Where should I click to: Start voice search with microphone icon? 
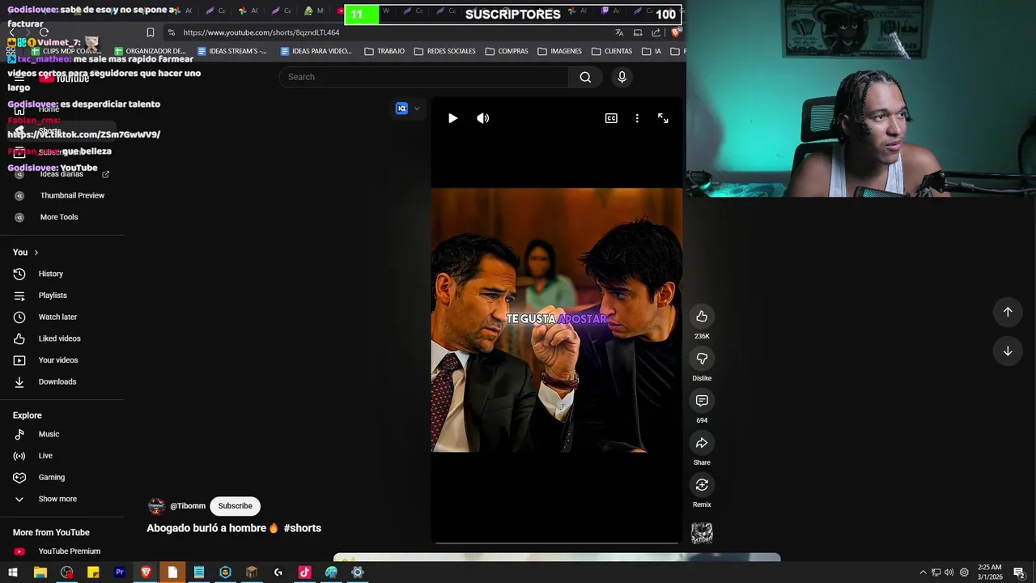click(622, 77)
